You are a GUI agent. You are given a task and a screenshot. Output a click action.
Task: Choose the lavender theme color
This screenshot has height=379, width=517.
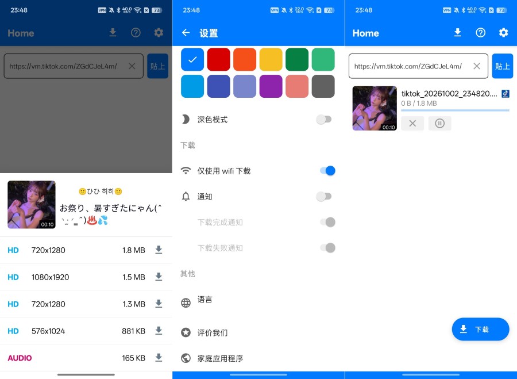pos(245,86)
